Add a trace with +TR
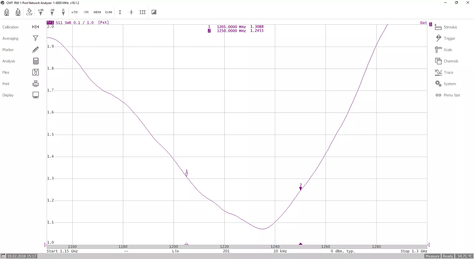Image resolution: width=474 pixels, height=259 pixels. click(74, 12)
